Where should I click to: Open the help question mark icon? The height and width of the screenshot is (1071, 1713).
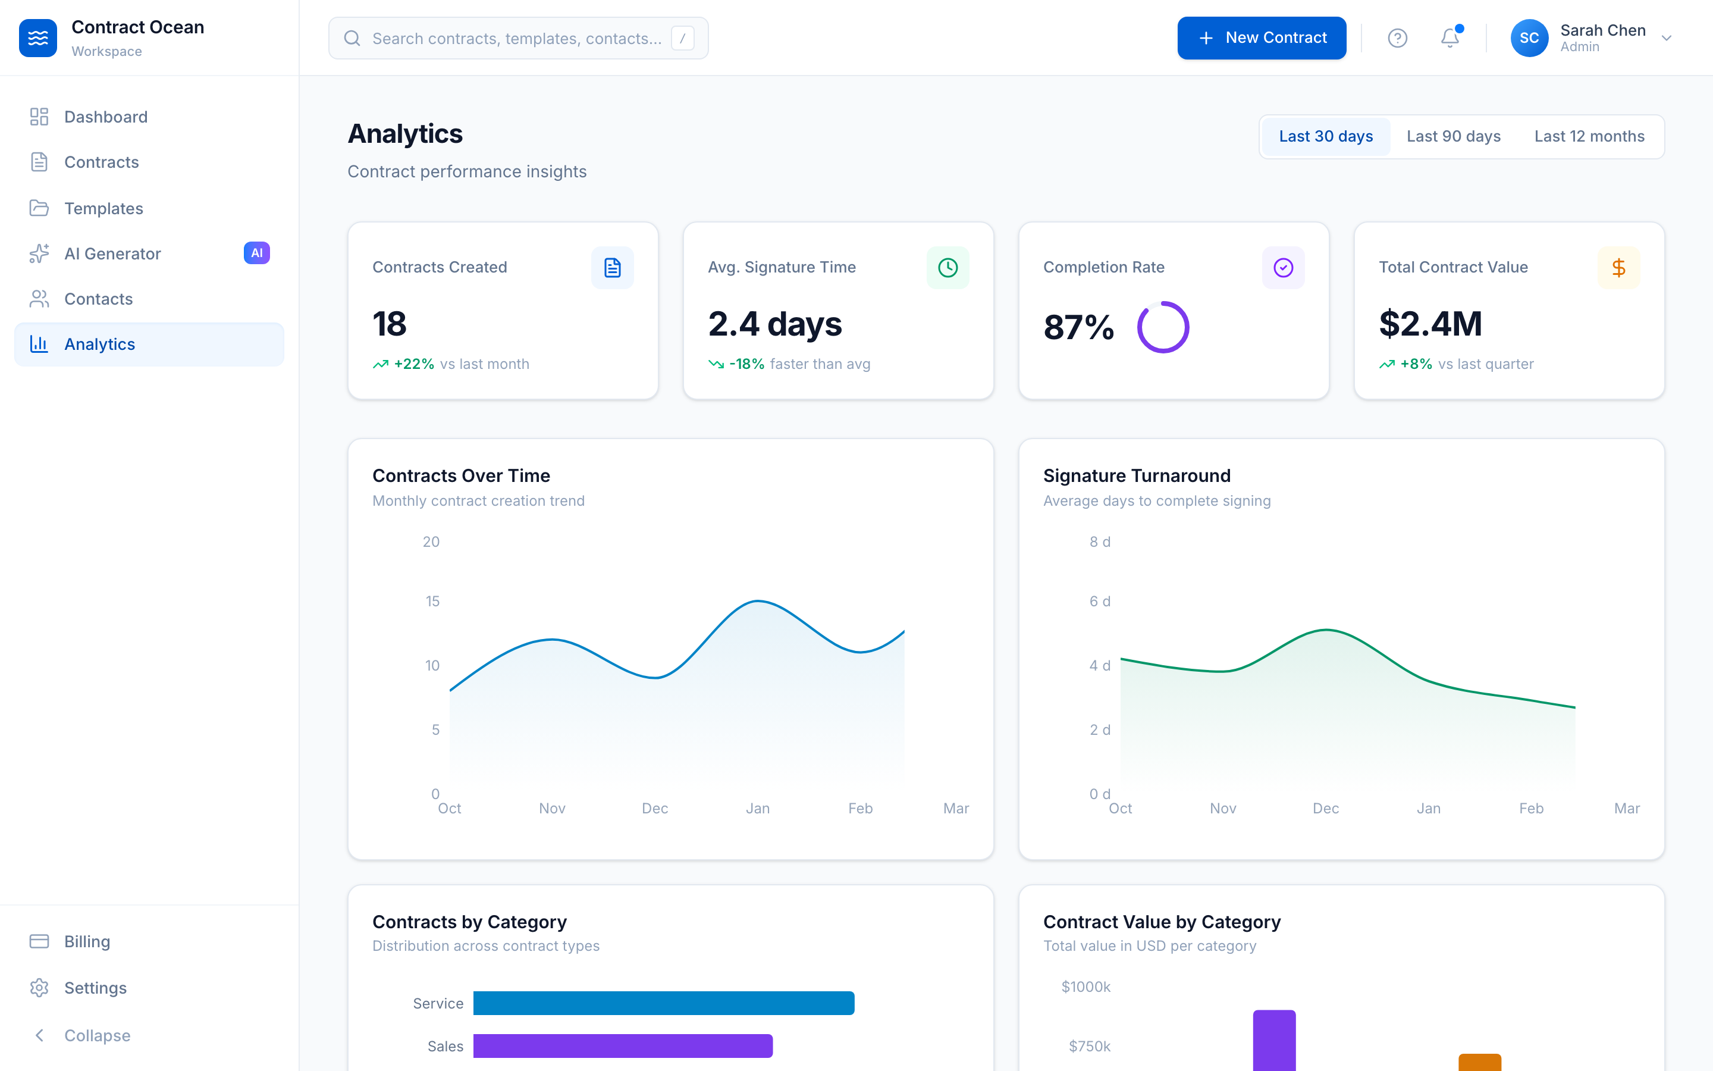click(1398, 37)
